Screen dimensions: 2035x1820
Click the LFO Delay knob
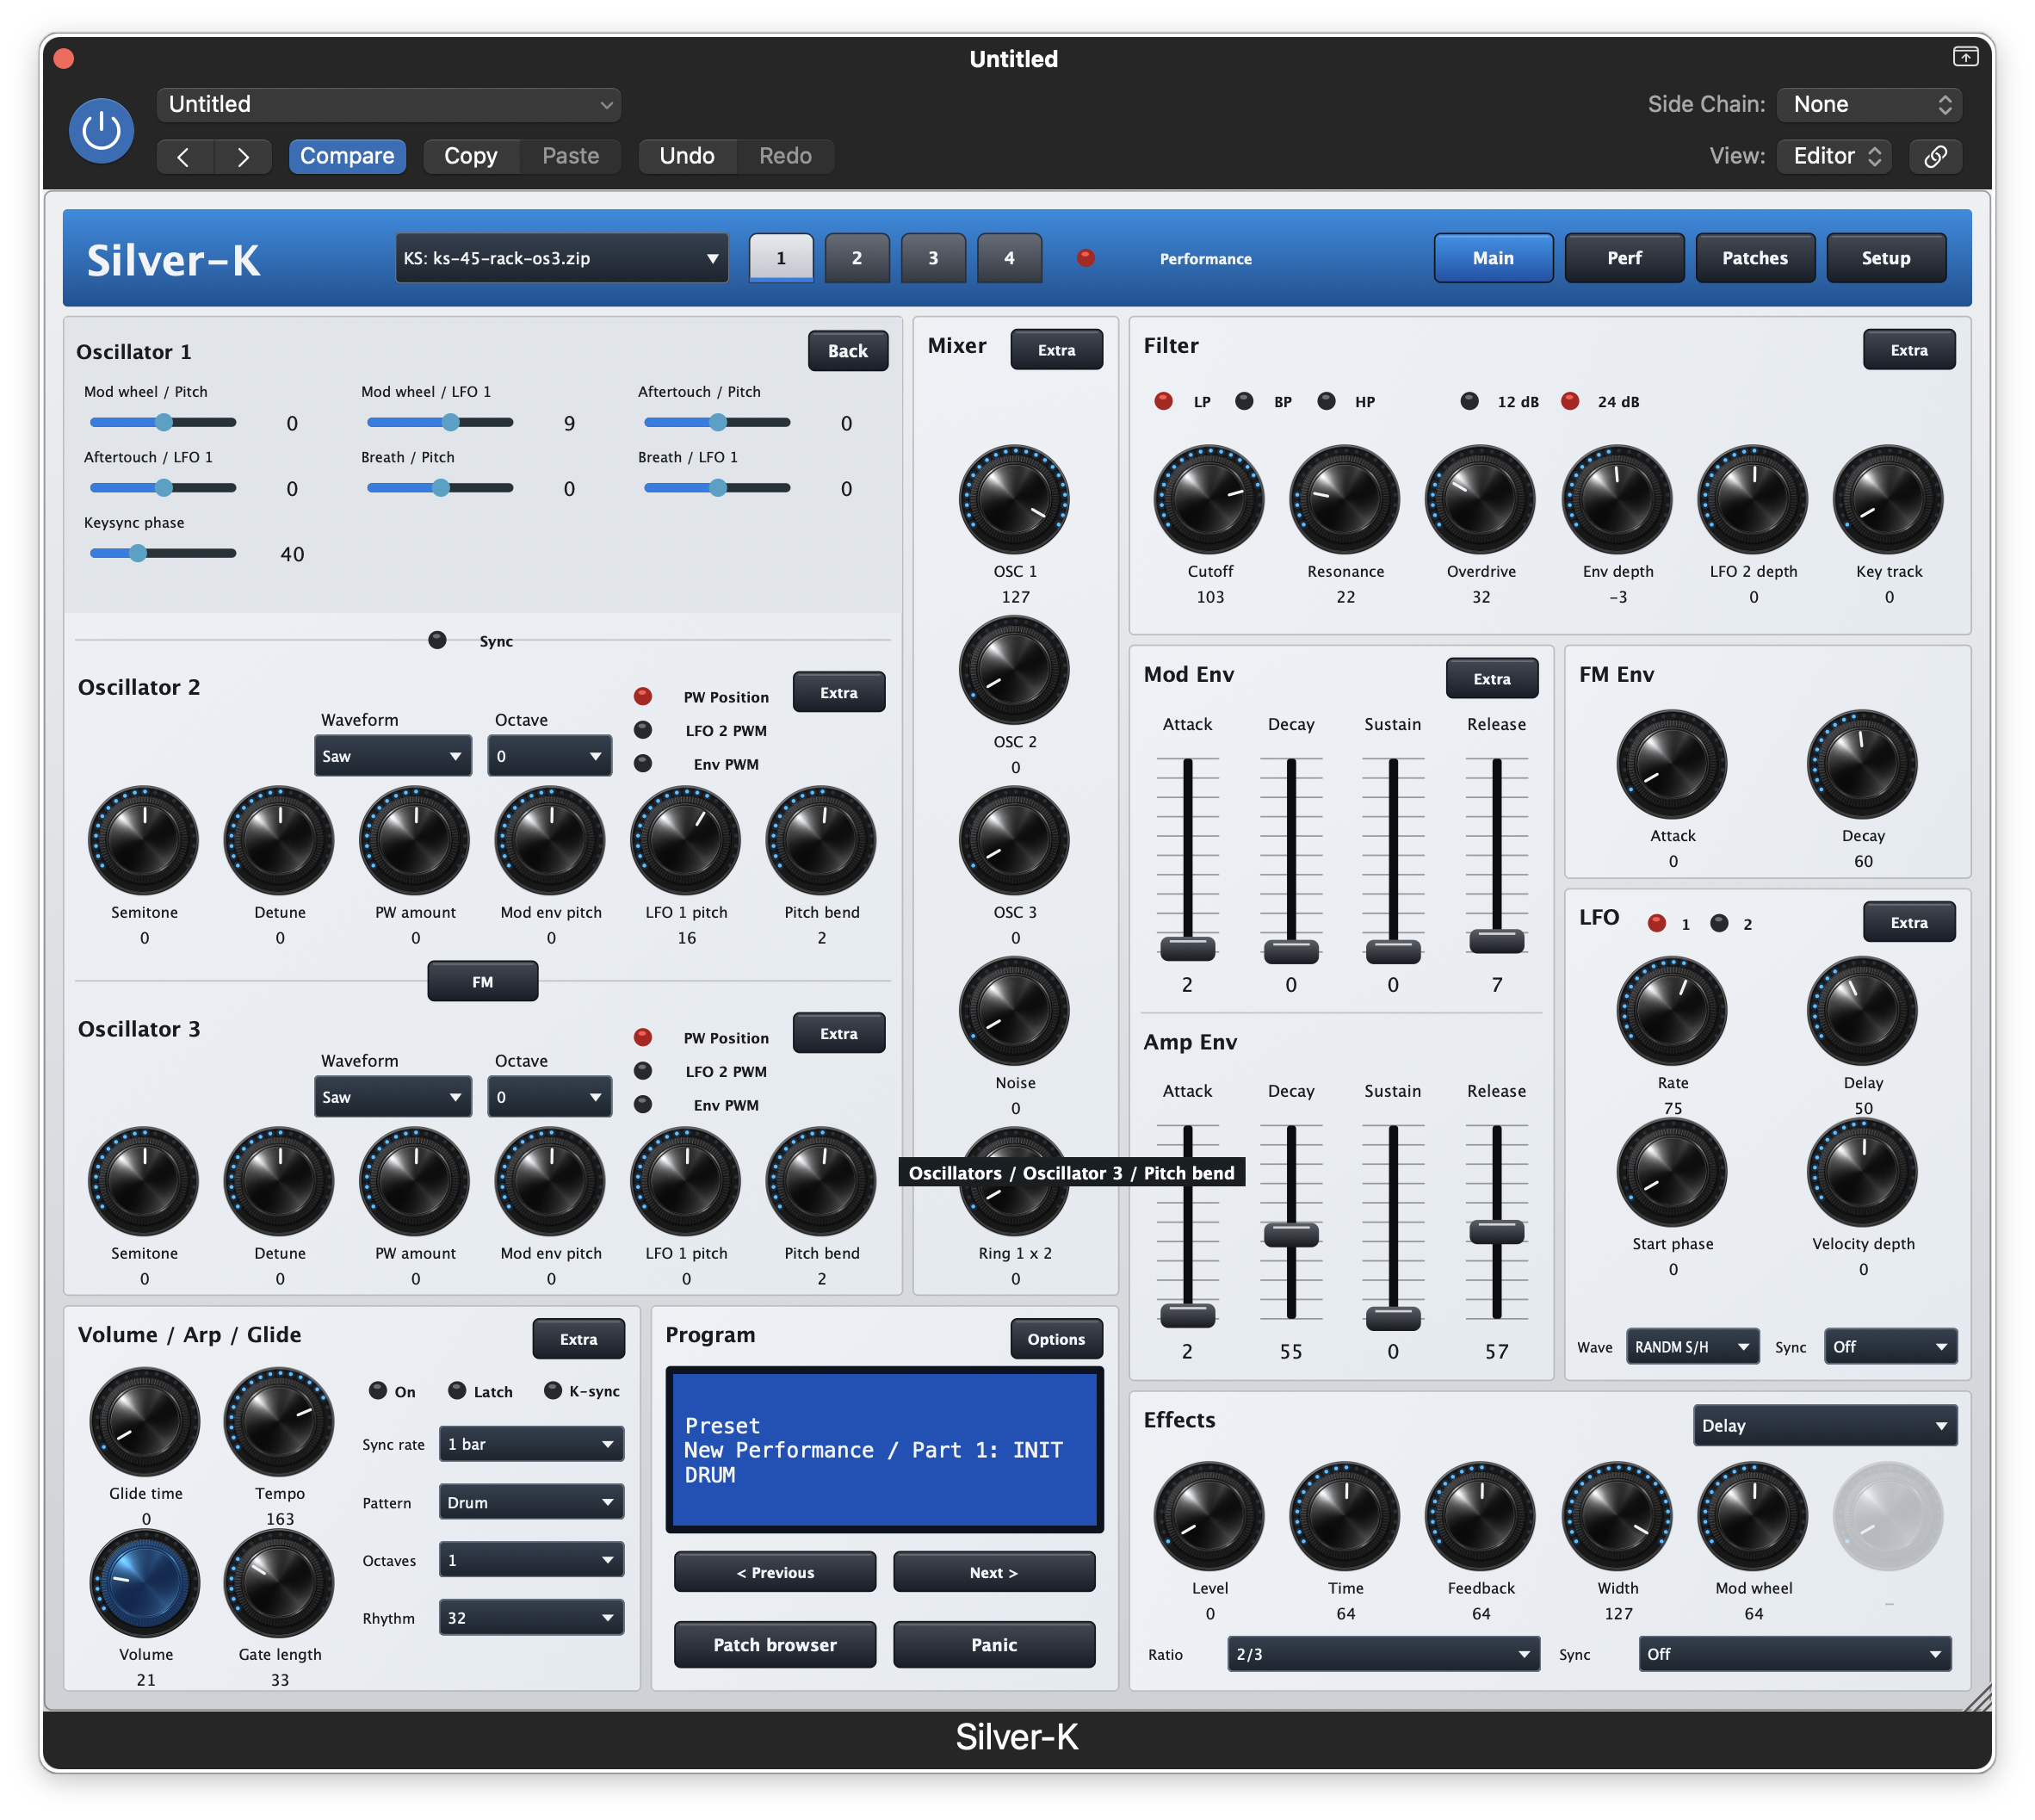pyautogui.click(x=1862, y=1011)
